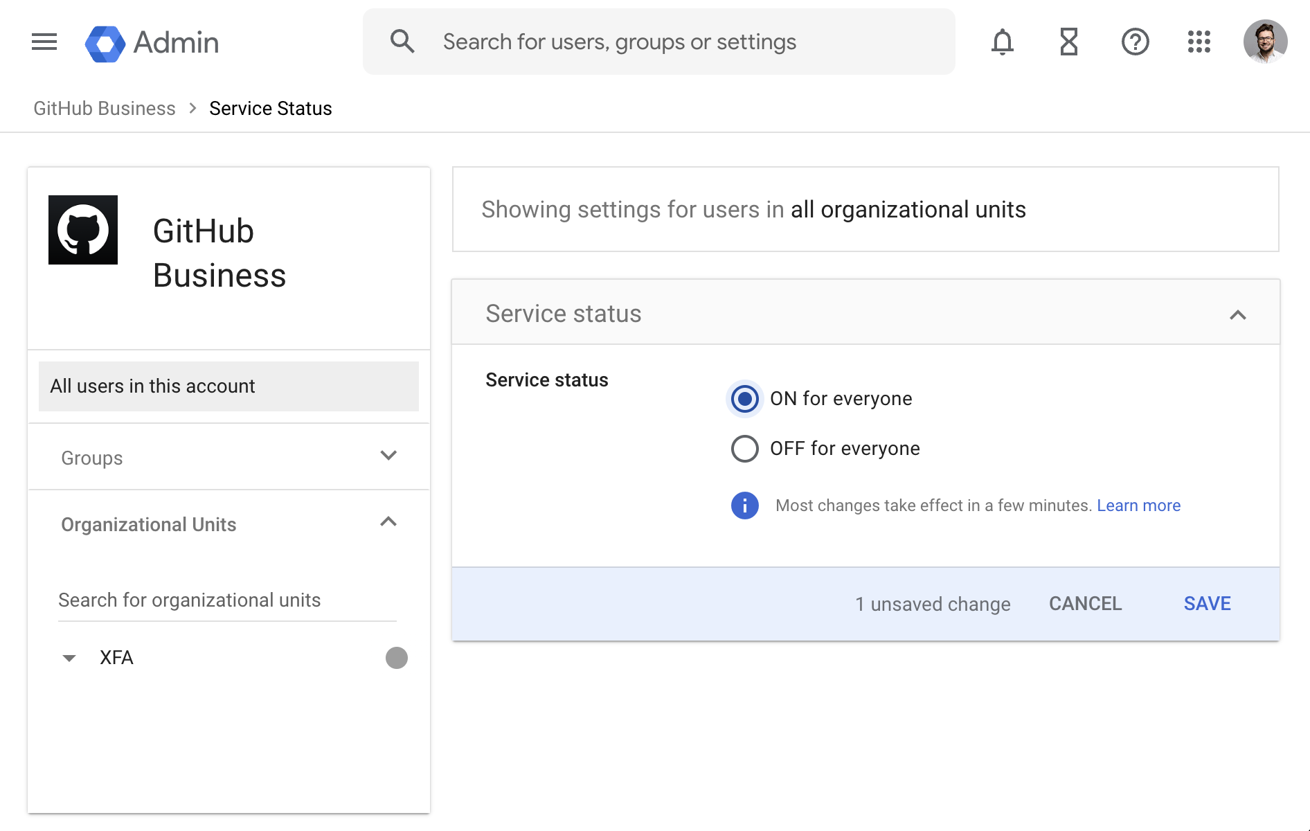Select ON for everyone radio button

point(745,399)
